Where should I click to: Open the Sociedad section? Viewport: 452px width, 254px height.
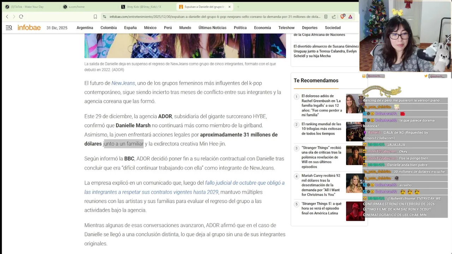[333, 28]
